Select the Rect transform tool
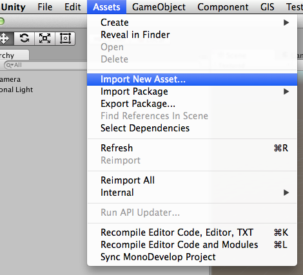The width and height of the screenshot is (303, 275). point(65,39)
